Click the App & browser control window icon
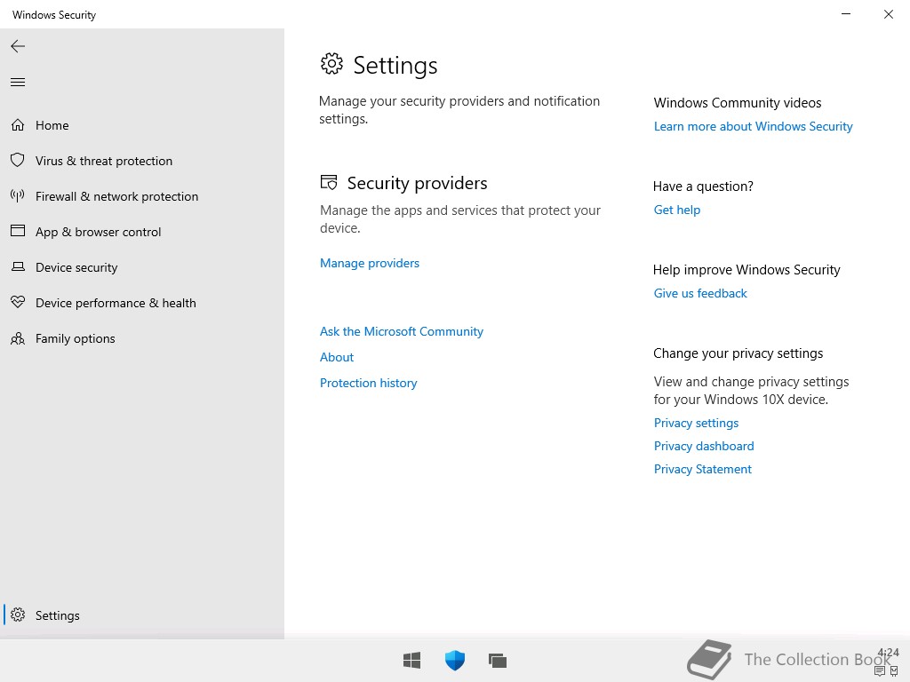The image size is (910, 682). tap(18, 231)
